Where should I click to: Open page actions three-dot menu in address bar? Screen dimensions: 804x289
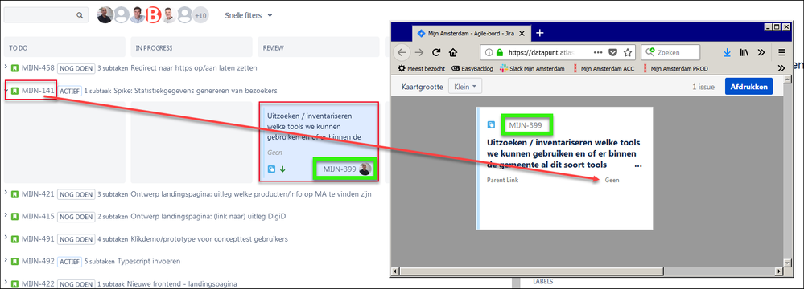(599, 52)
